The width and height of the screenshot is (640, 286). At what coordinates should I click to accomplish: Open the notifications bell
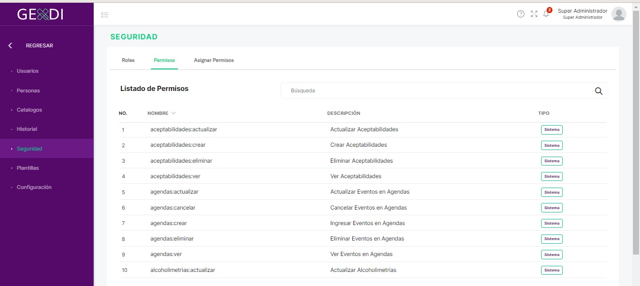(546, 14)
